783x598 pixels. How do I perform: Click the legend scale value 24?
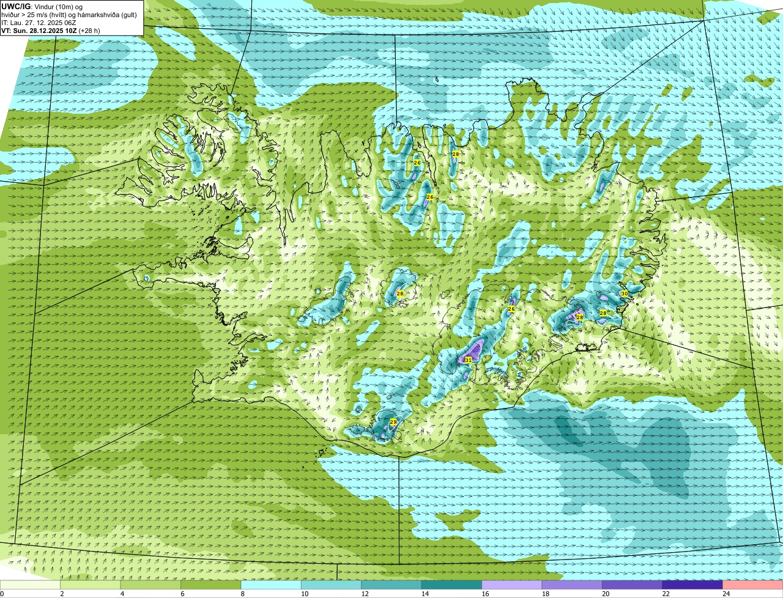pos(726,594)
